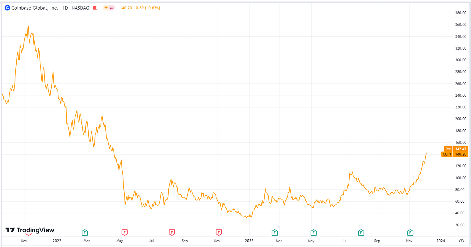Click the 240.00 price axis label

point(460,95)
